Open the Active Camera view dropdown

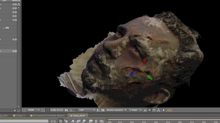pyautogui.click(x=116, y=110)
